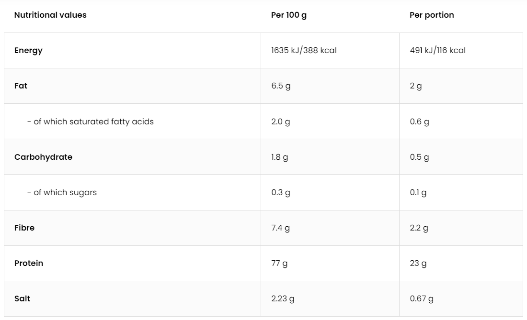Click the 7.4 g fibre value
Image resolution: width=527 pixels, height=320 pixels.
tap(280, 228)
